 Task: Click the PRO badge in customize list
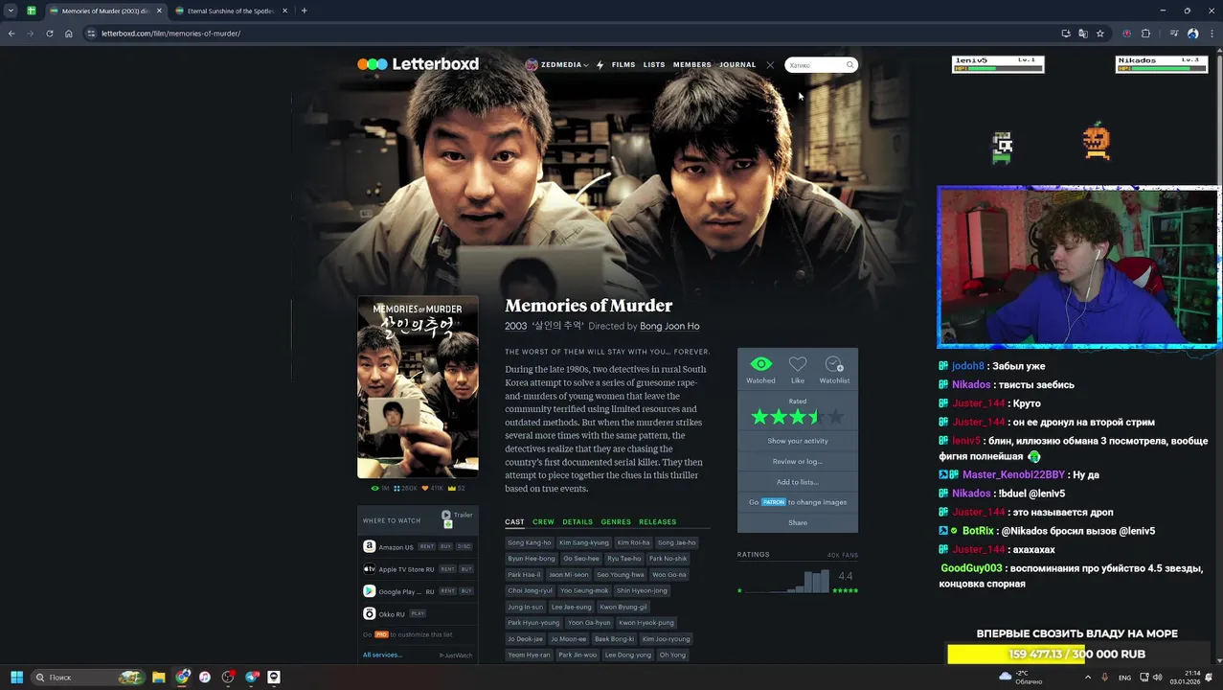pos(381,634)
